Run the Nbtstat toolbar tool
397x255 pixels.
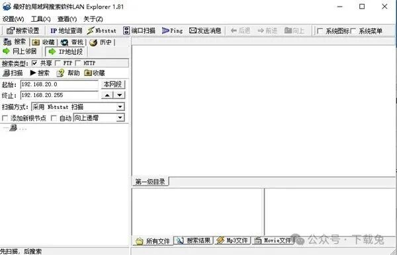click(x=101, y=31)
